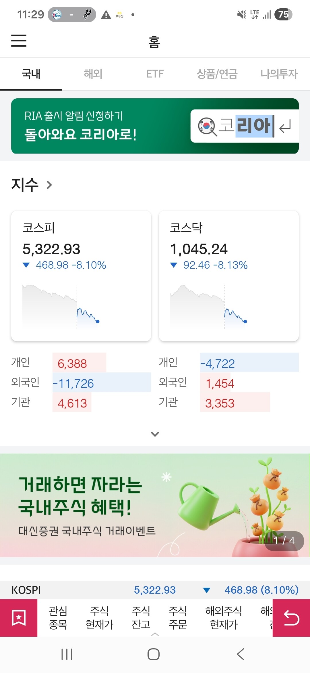Open the 나의투자 tab
This screenshot has width=310, height=673.
click(279, 74)
